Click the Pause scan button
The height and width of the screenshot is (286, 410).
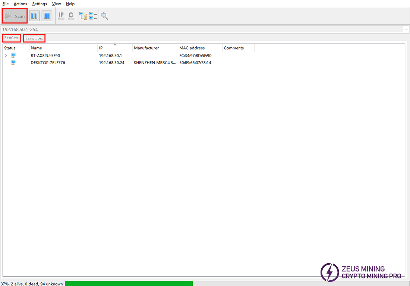34,16
